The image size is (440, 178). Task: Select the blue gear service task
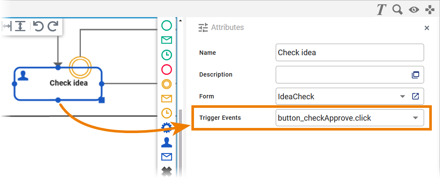(166, 128)
